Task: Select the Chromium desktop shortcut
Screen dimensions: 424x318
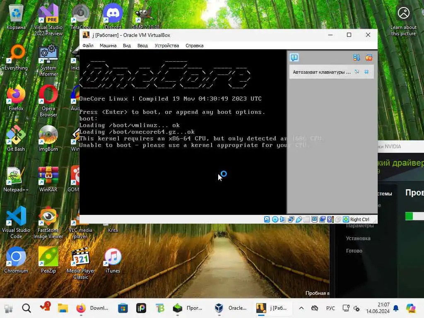Action: 16,260
